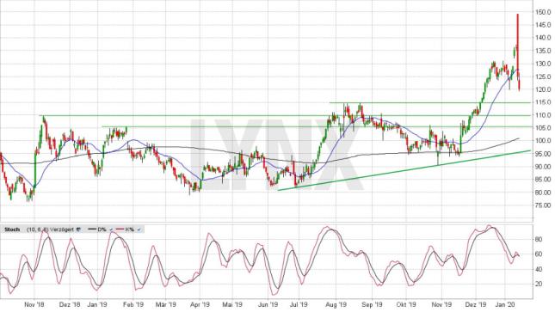Click the (10, 6, 6) parameter text
555x312 pixels.
click(x=38, y=229)
